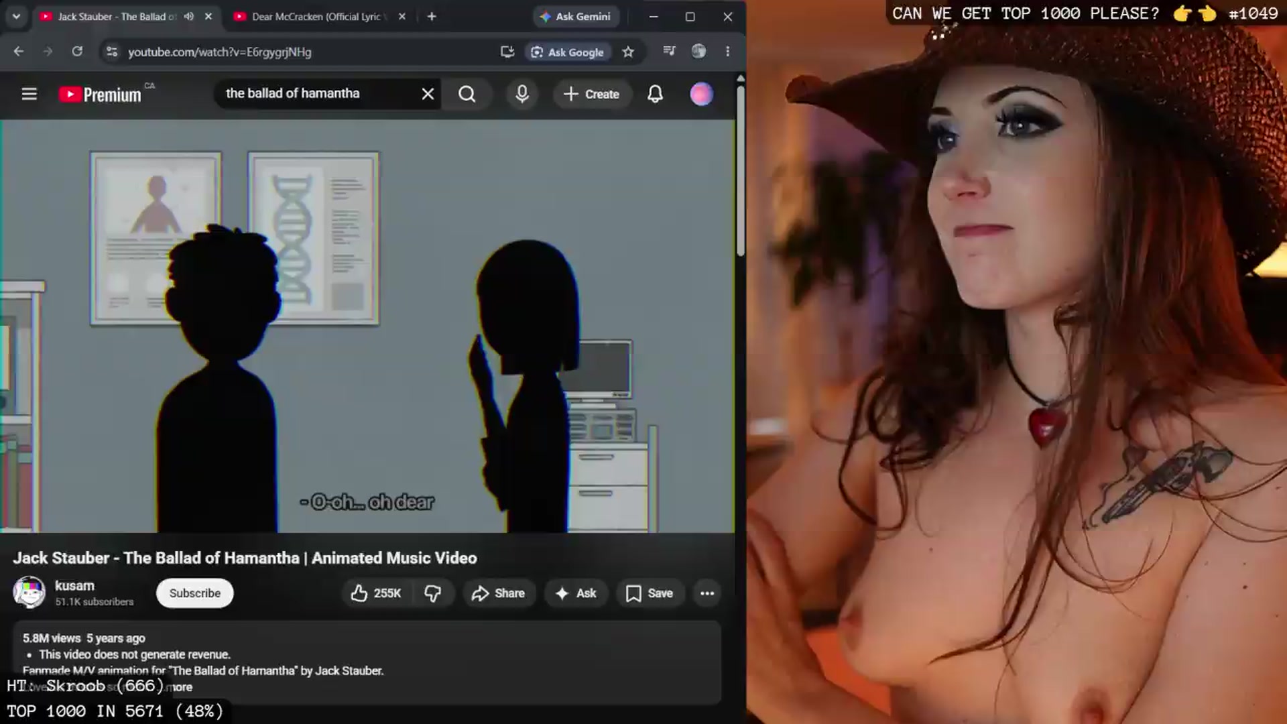Reload the YouTube page
The height and width of the screenshot is (724, 1287).
(77, 52)
